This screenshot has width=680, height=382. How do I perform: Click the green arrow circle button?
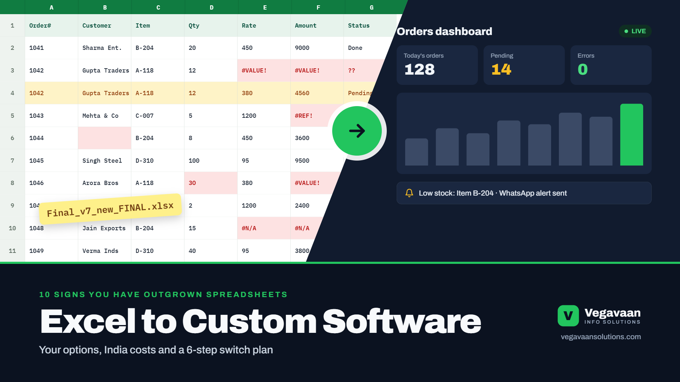click(x=357, y=131)
